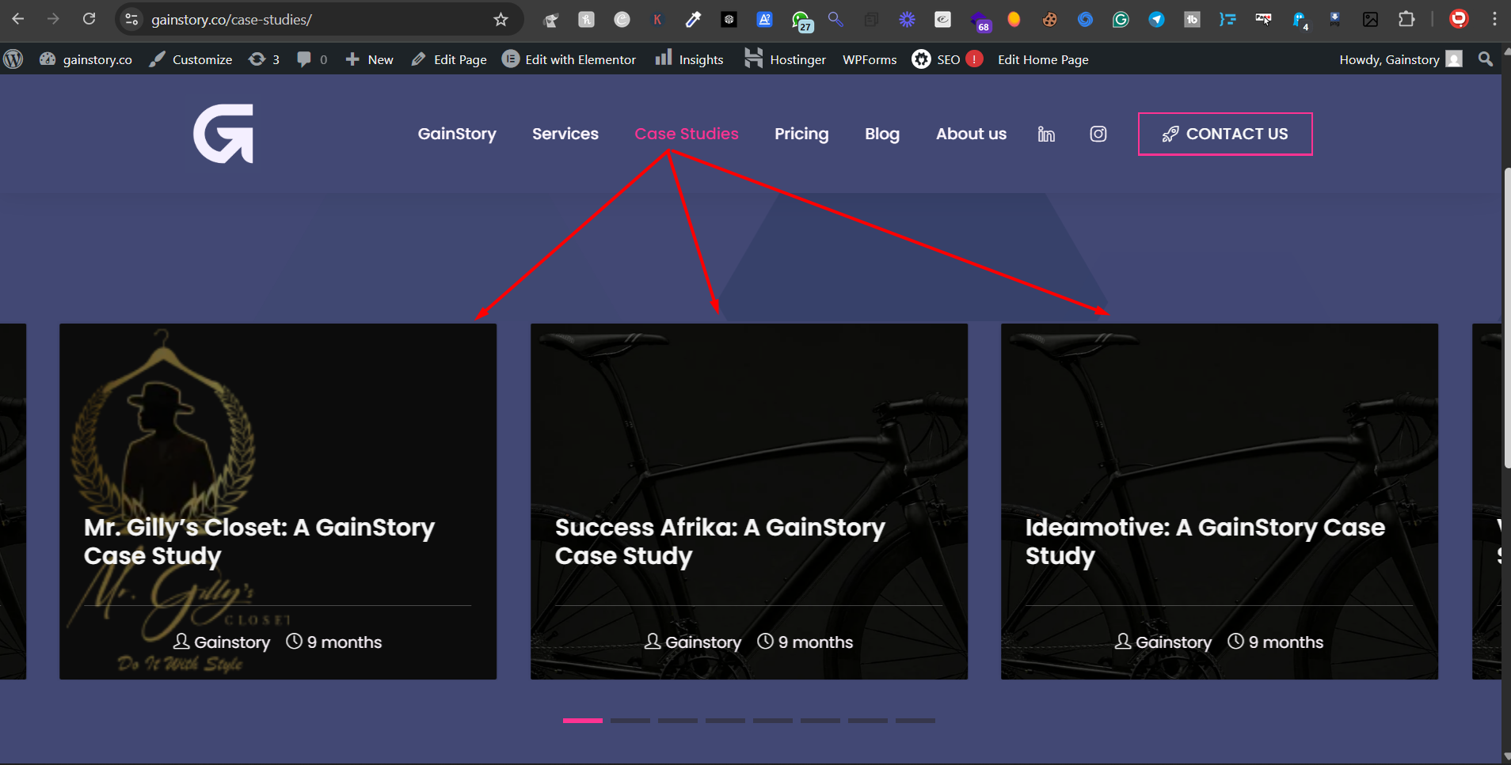
Task: Bookmark this page with the star icon
Action: tap(500, 20)
